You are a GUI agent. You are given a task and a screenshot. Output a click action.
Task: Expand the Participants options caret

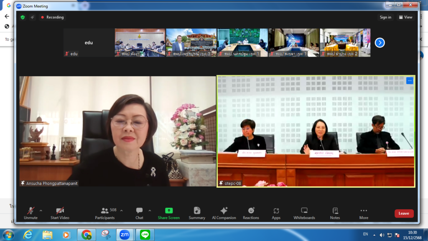121,211
